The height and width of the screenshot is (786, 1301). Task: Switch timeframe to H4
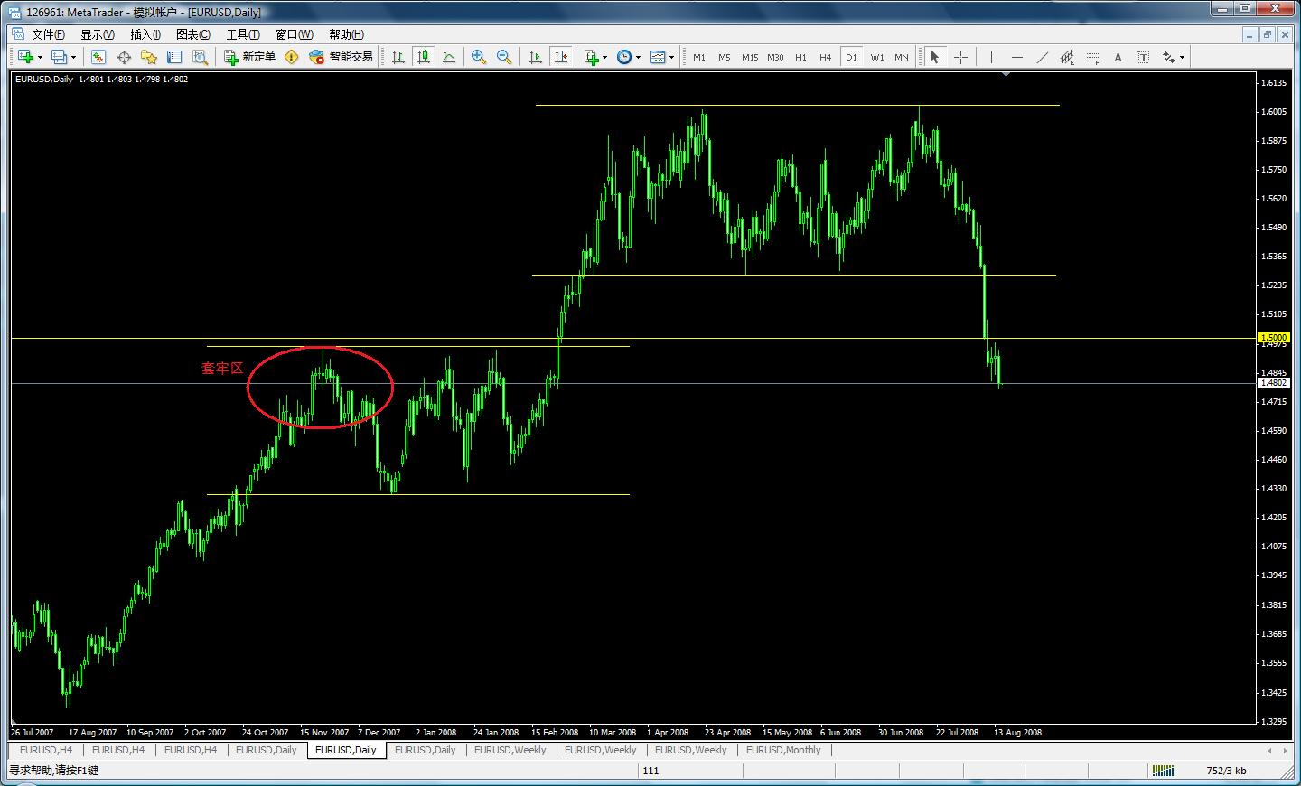tap(826, 57)
